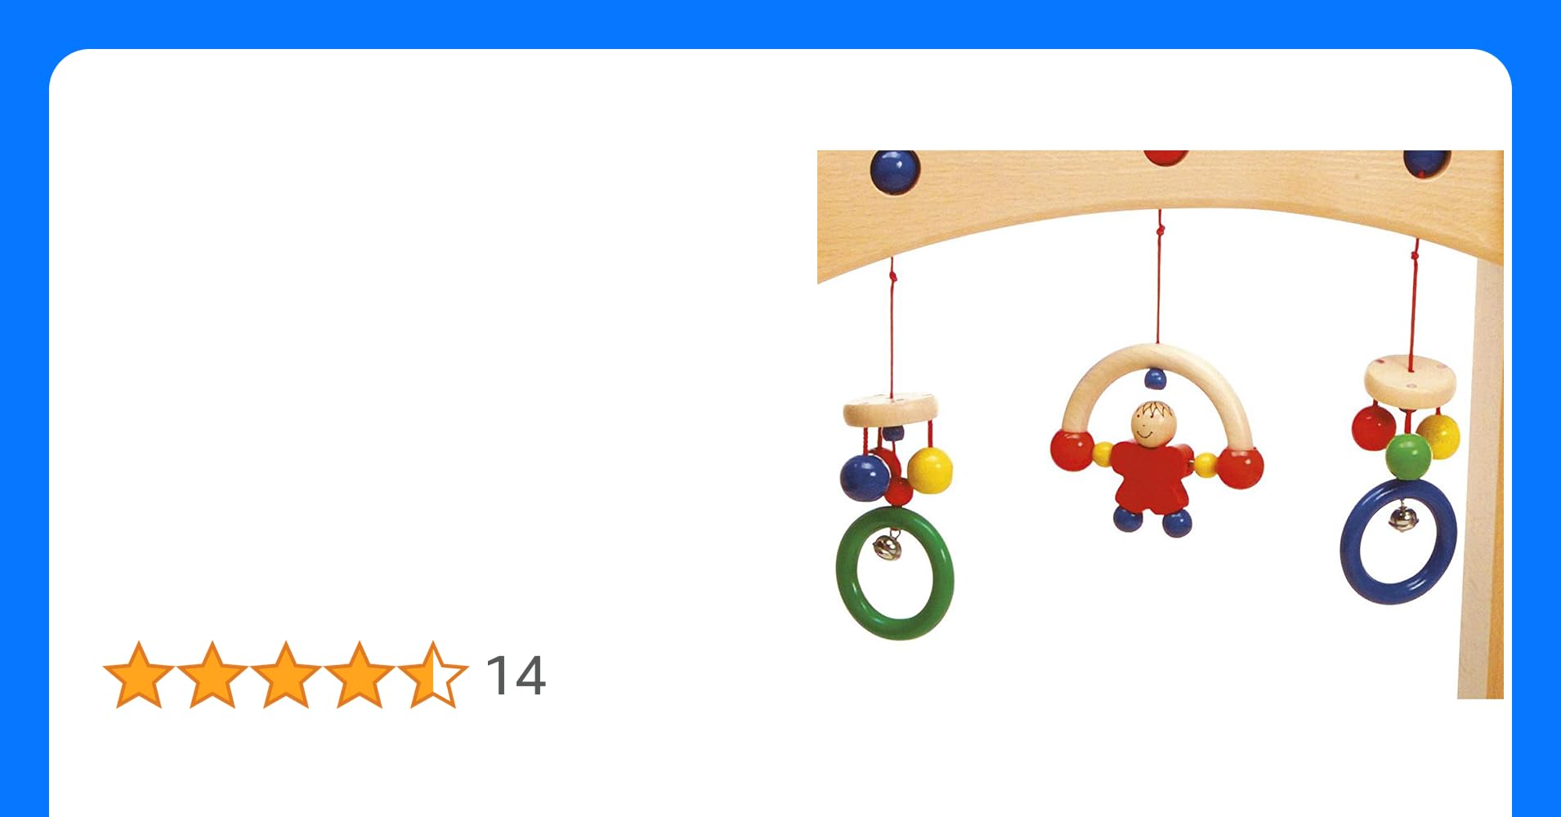The image size is (1561, 817).
Task: Click the half-filled fifth rating star
Action: click(433, 675)
